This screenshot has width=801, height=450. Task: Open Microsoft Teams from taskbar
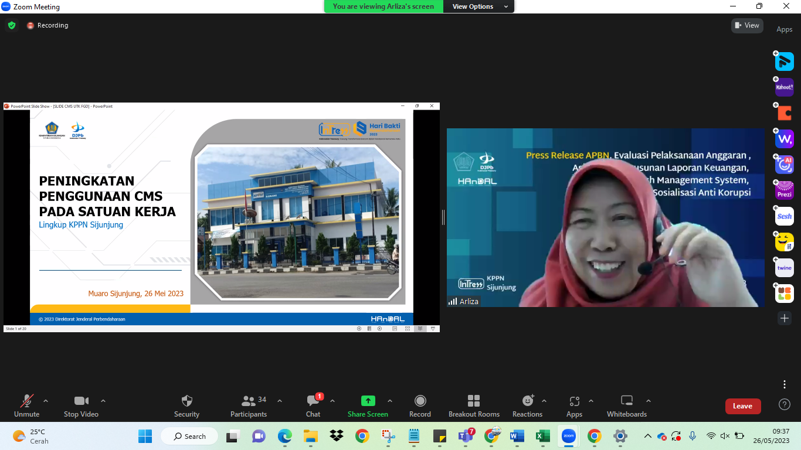coord(467,436)
